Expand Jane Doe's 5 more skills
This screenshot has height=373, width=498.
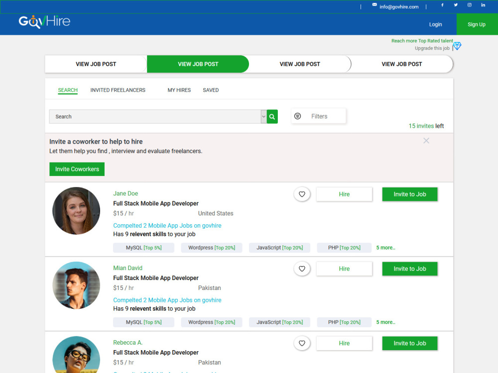point(385,248)
